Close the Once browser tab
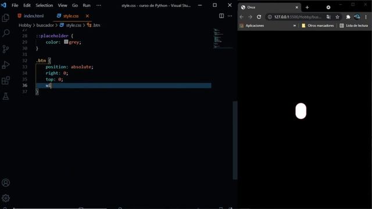Viewport: 372px width, 209px height. tap(296, 8)
